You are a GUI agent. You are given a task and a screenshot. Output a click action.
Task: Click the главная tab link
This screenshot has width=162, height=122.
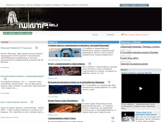pos(125,5)
